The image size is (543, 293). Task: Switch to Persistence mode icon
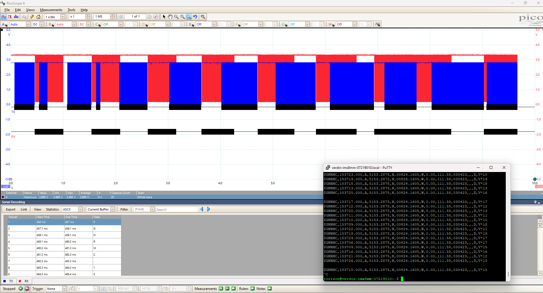click(10, 17)
